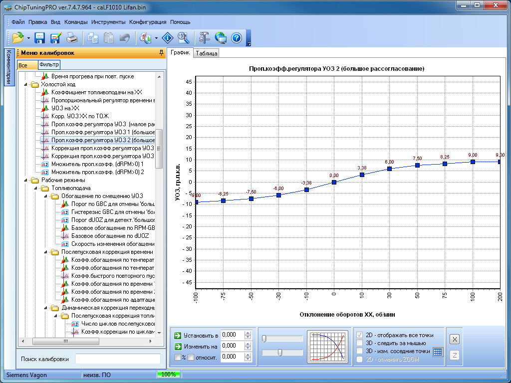Click the Print icon in the toolbar
Viewport: 511px width, 383px height.
72,37
